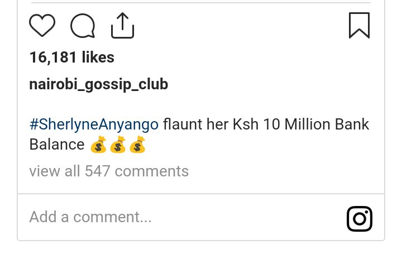
Task: Open Instagram via the camera logo icon
Action: click(360, 219)
